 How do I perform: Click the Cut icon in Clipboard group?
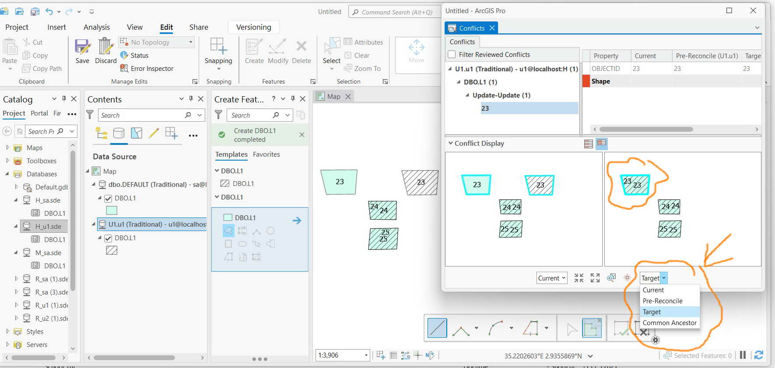[27, 42]
